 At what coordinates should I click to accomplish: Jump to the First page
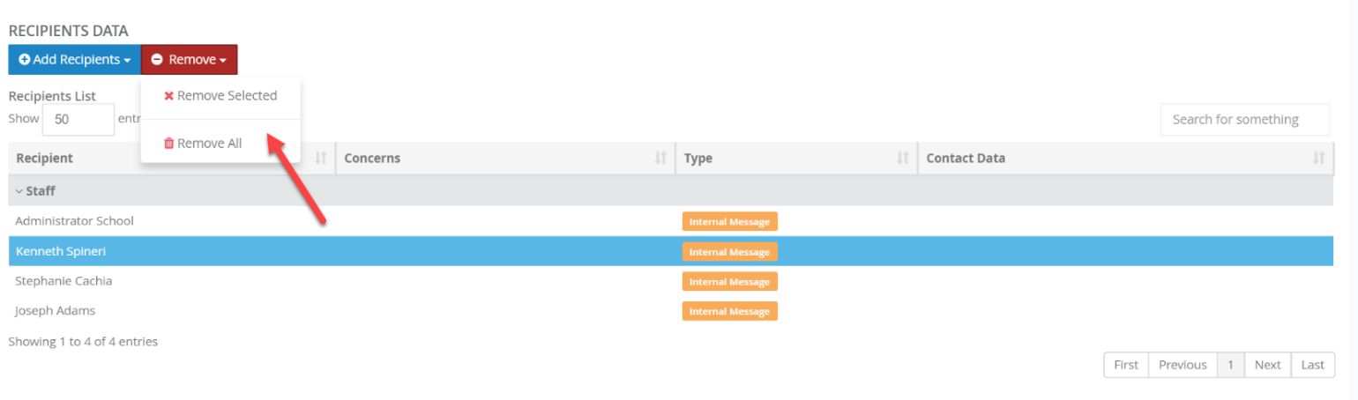(1126, 365)
